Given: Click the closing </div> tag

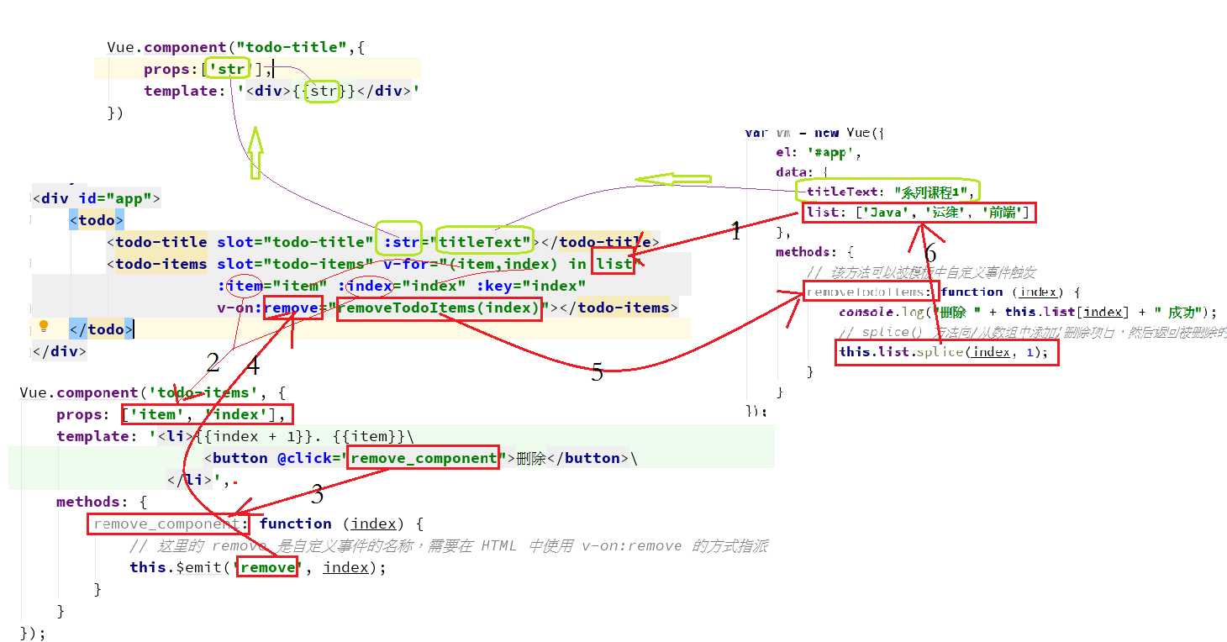Looking at the screenshot, I should click(60, 351).
